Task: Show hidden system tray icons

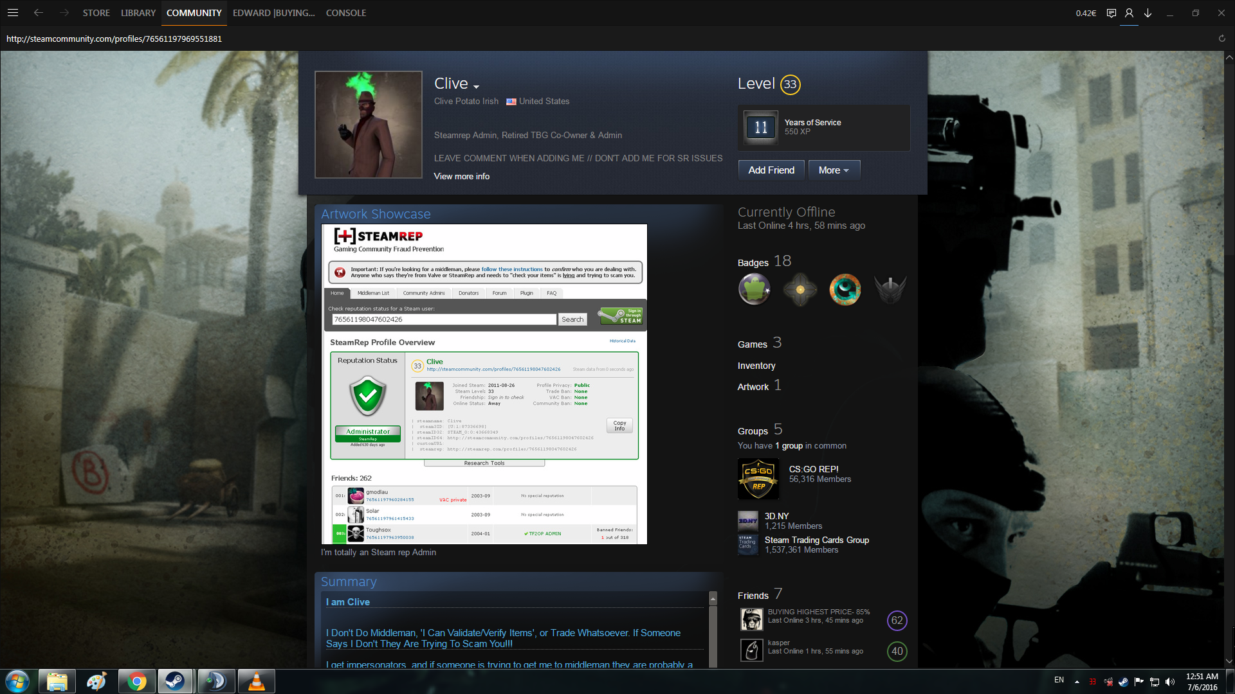Action: click(x=1077, y=681)
